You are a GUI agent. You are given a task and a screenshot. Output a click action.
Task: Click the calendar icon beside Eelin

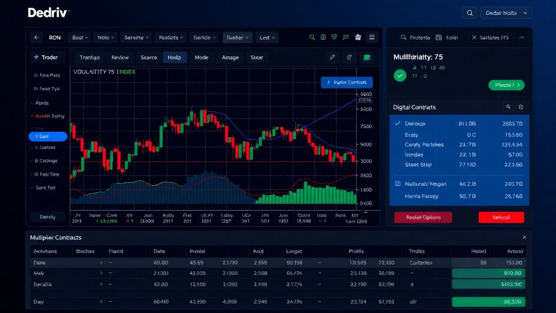438,38
